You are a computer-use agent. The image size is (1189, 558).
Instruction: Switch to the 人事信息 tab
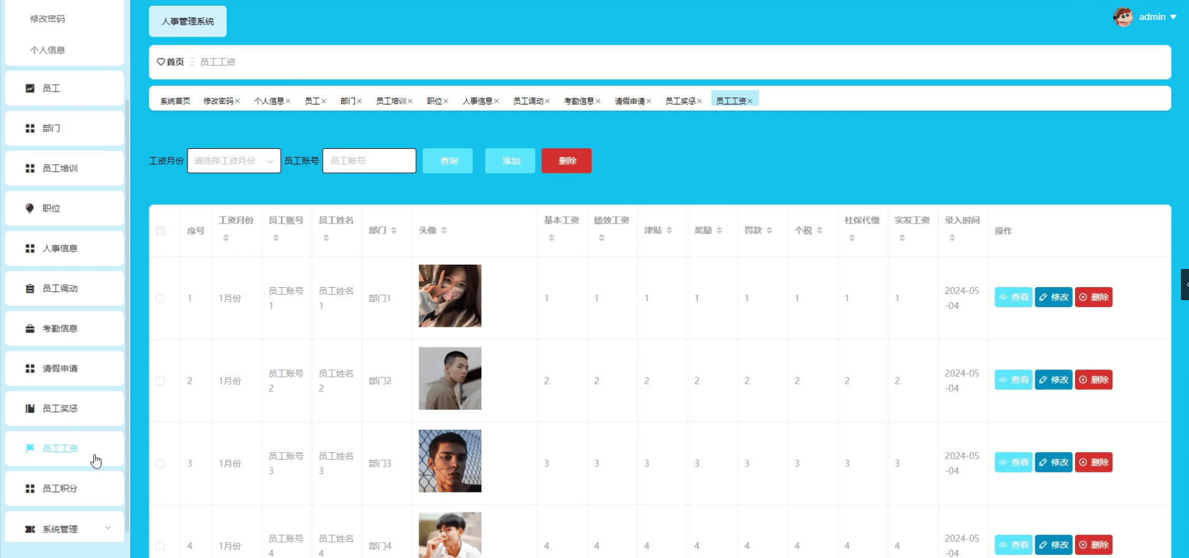[x=477, y=101]
